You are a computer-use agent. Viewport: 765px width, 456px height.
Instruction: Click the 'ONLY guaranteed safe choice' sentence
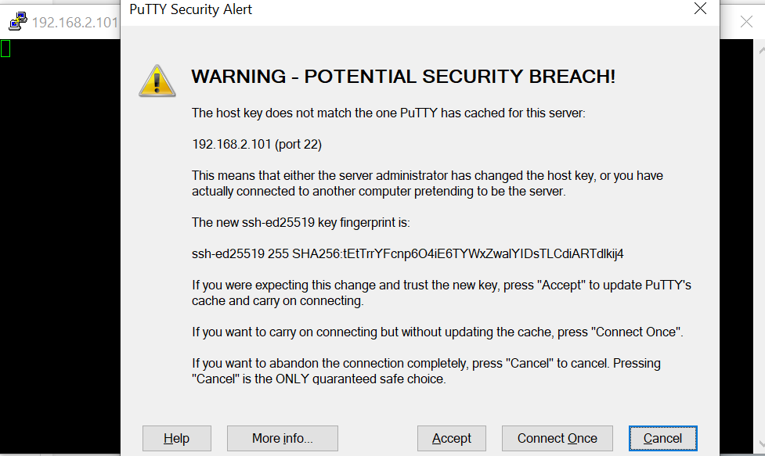point(319,379)
